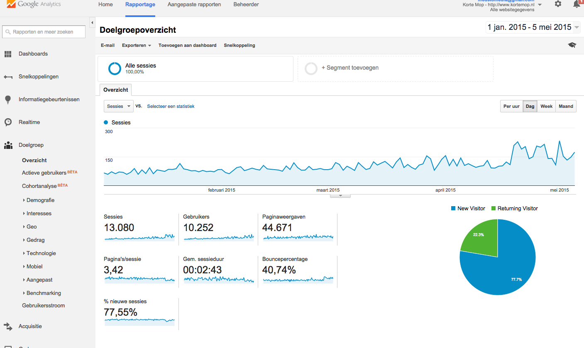
Task: Switch the chart to Dag
Action: [x=530, y=106]
